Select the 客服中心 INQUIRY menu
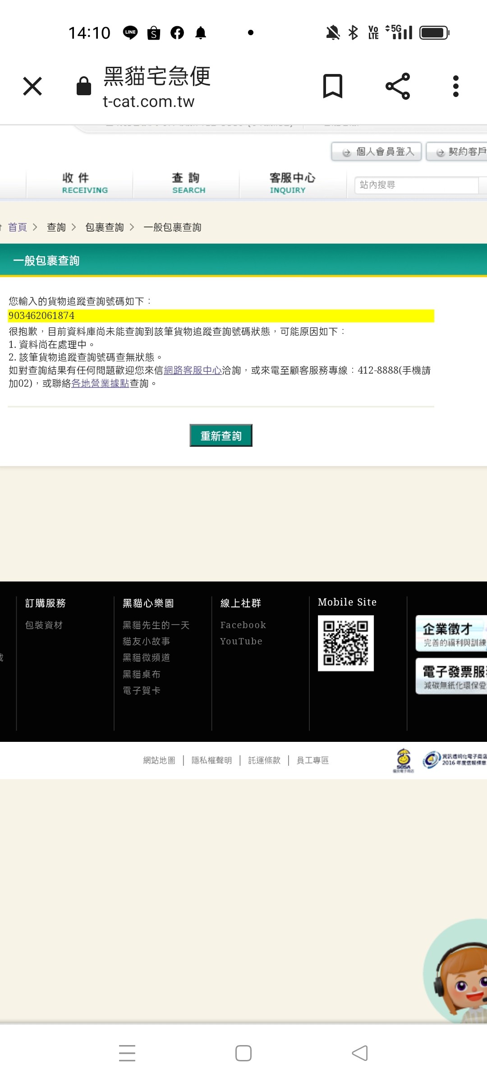This screenshot has width=487, height=1083. pyautogui.click(x=293, y=183)
